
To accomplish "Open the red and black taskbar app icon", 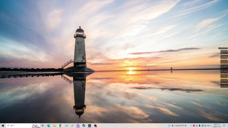I will point(95,126).
